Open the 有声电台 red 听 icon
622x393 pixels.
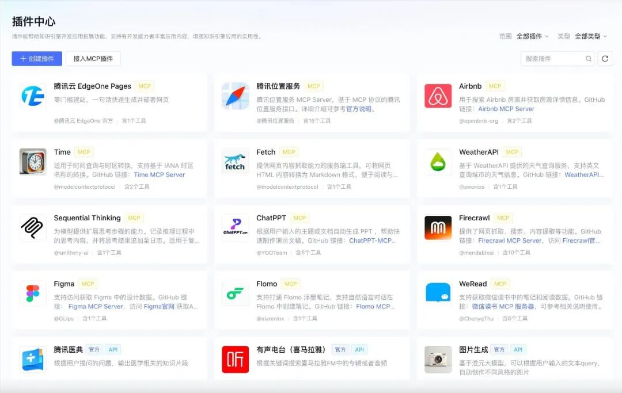coord(235,359)
